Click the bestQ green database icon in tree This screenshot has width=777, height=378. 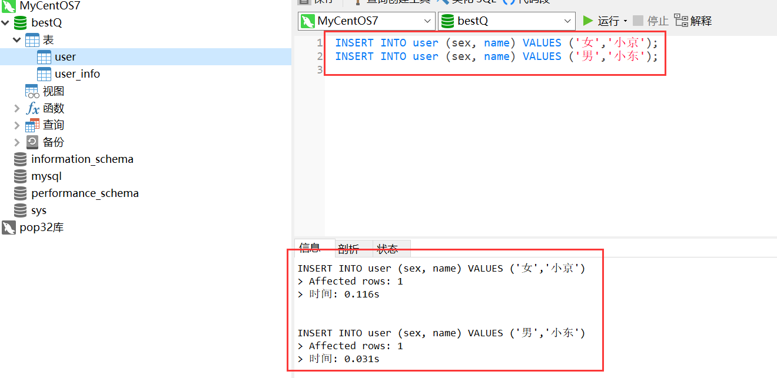click(21, 23)
